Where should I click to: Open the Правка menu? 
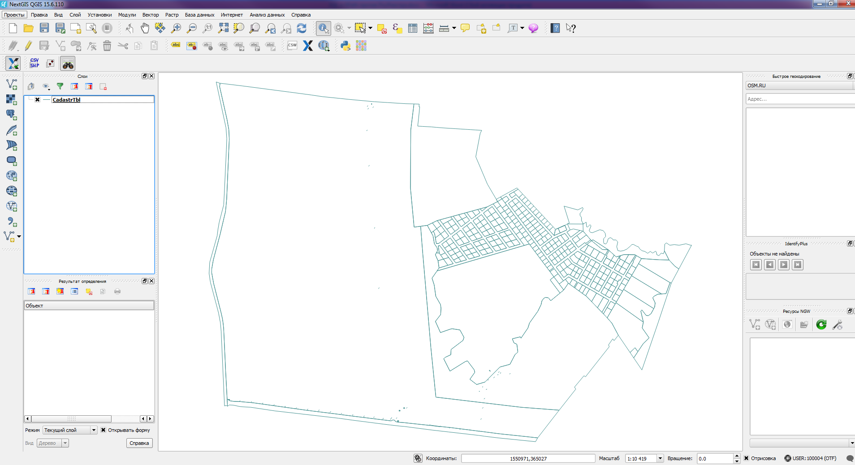click(39, 15)
